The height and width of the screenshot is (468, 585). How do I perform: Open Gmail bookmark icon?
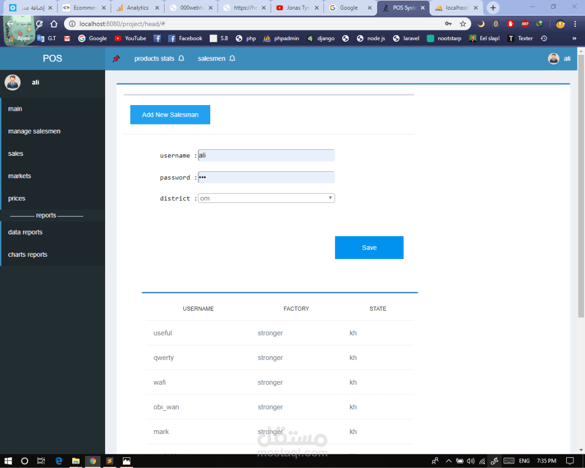coord(67,39)
